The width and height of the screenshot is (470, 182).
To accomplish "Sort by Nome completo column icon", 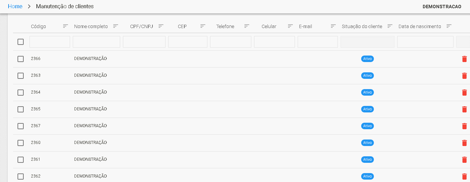I will coord(116,26).
